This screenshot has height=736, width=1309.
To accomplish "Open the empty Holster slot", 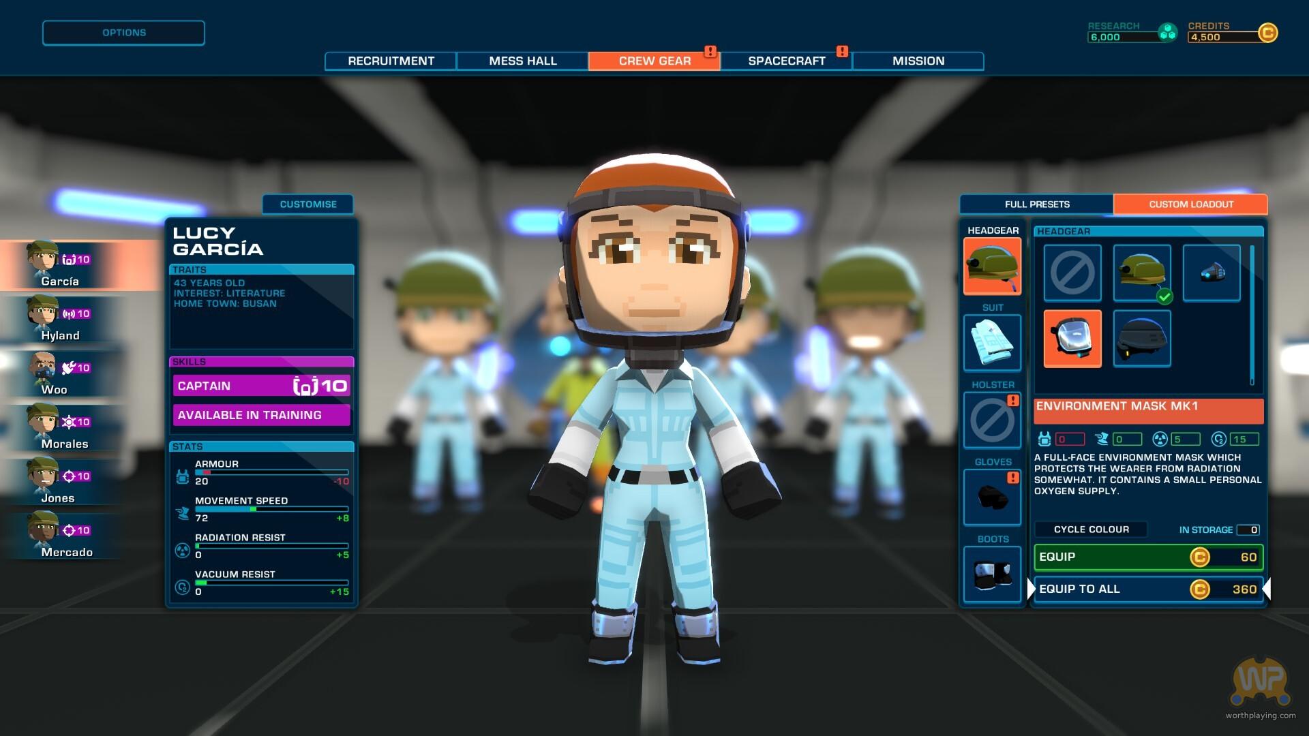I will 992,420.
